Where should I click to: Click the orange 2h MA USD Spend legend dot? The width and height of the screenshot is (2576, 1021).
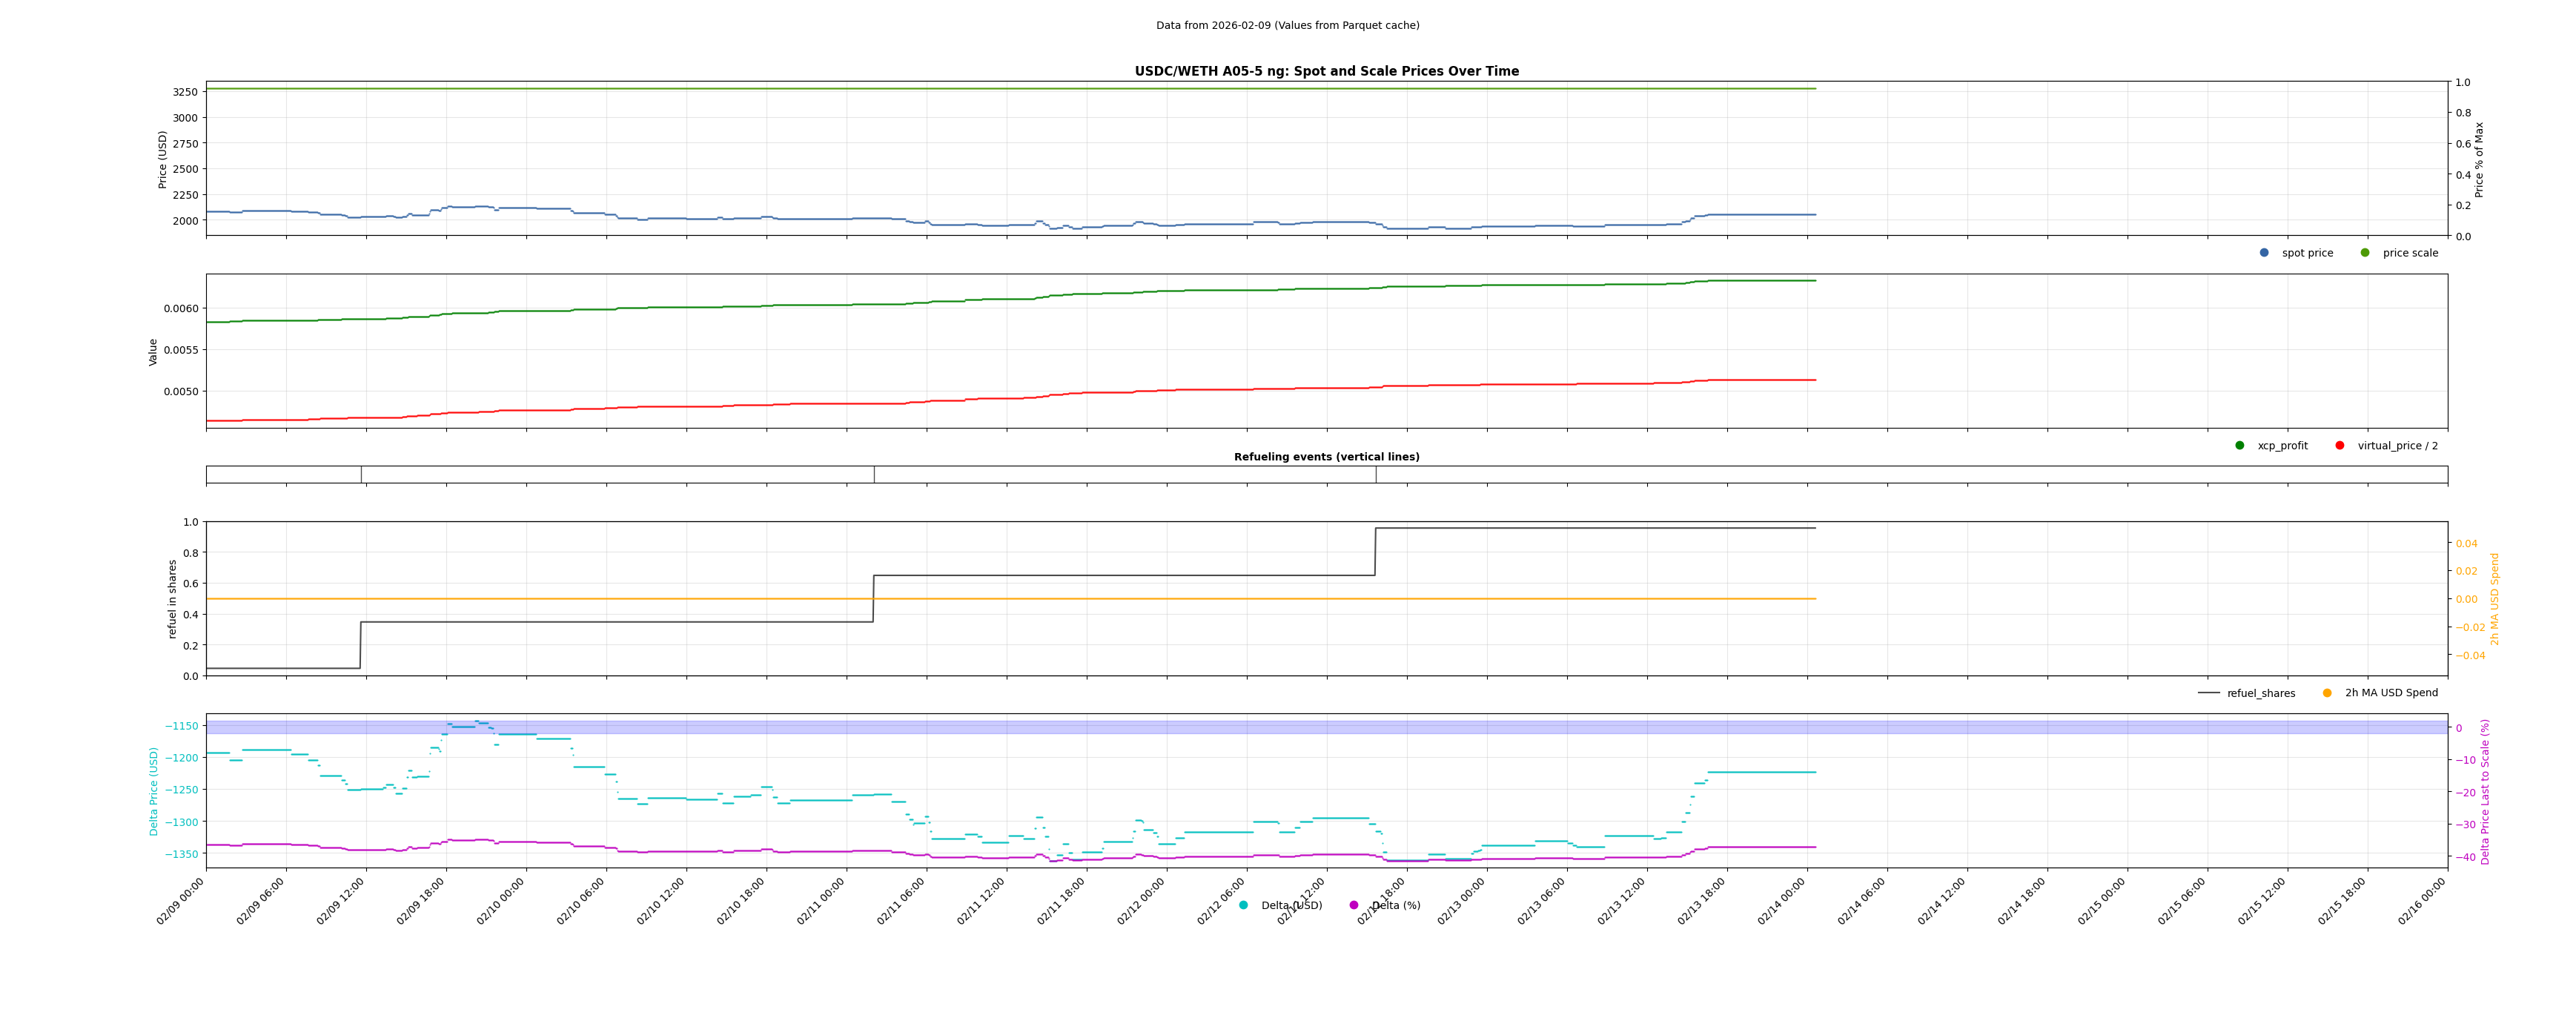[x=2327, y=693]
